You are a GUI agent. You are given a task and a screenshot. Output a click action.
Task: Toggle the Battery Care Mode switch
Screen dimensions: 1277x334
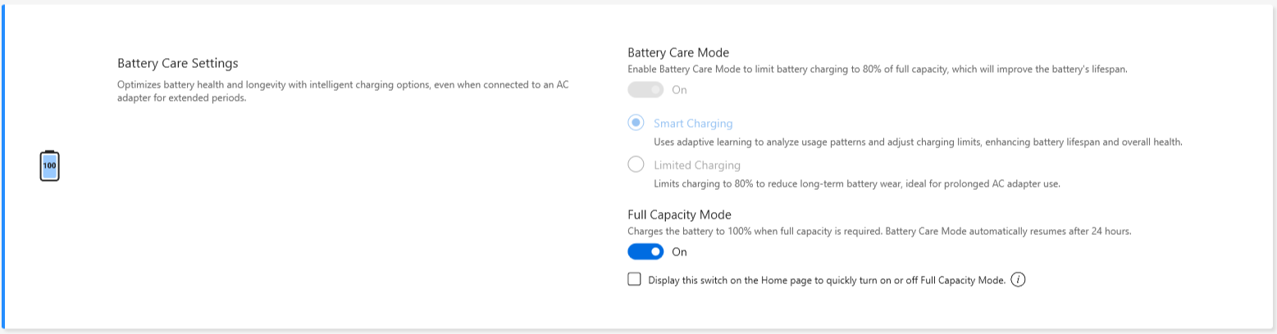(645, 90)
